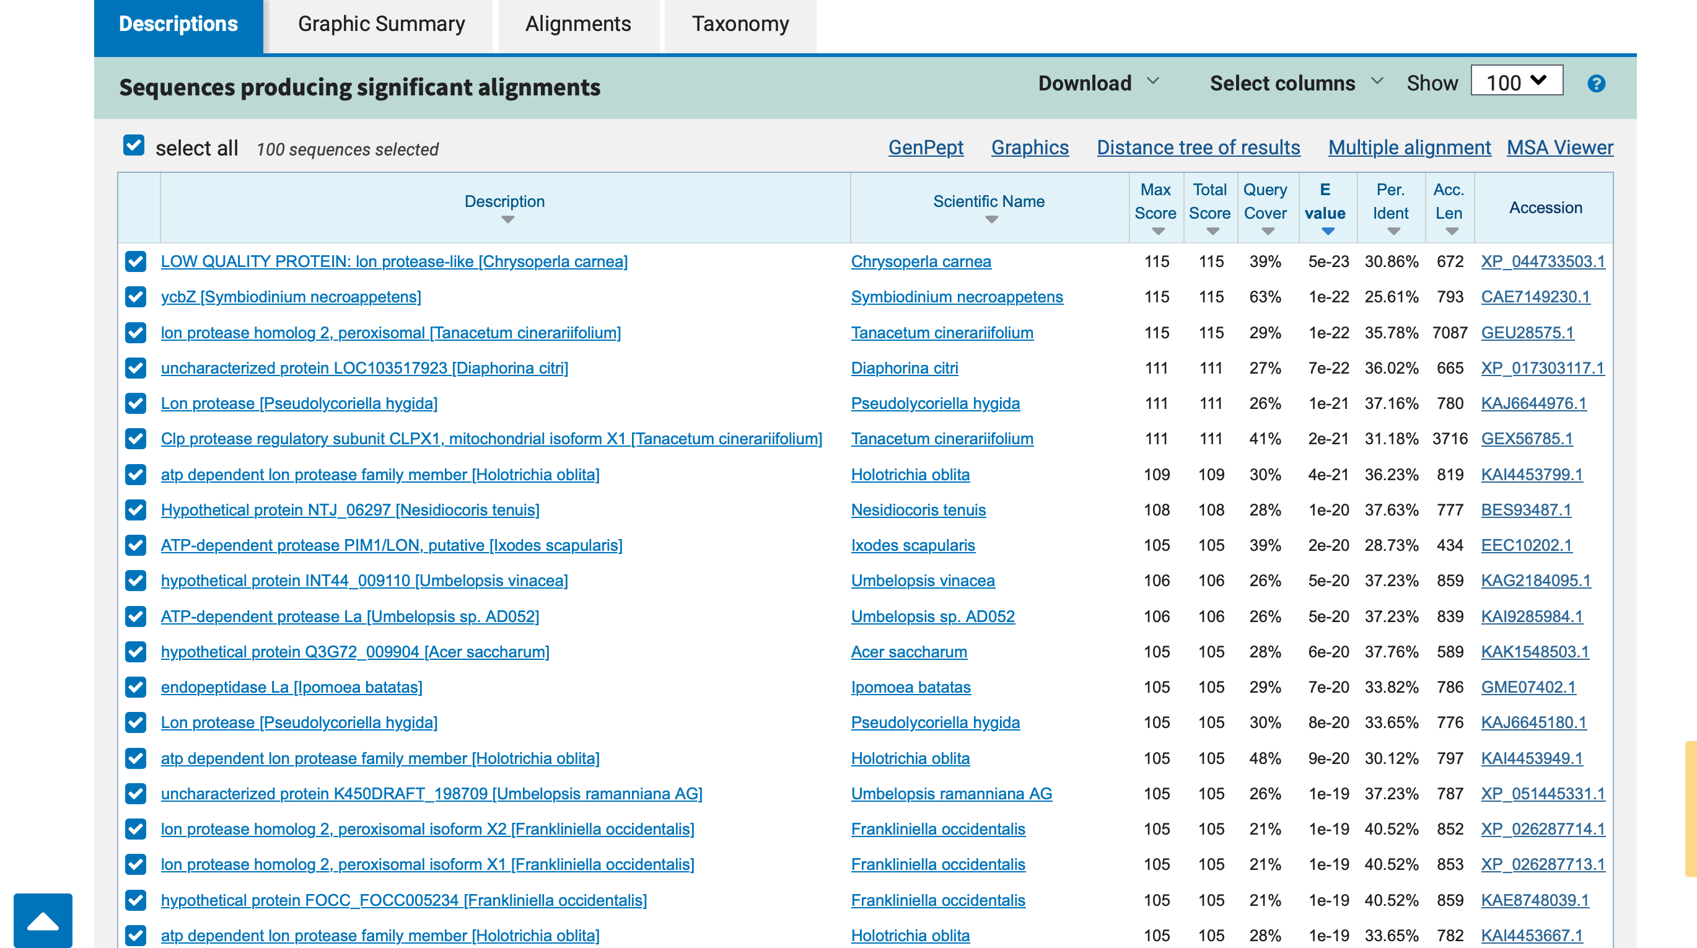Image resolution: width=1697 pixels, height=948 pixels.
Task: Sort by Acc. Len column arrow
Action: click(1451, 231)
